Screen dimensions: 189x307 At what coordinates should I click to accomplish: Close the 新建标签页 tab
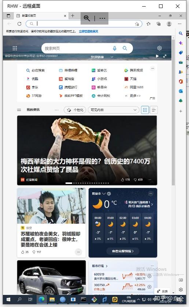pos(65,16)
